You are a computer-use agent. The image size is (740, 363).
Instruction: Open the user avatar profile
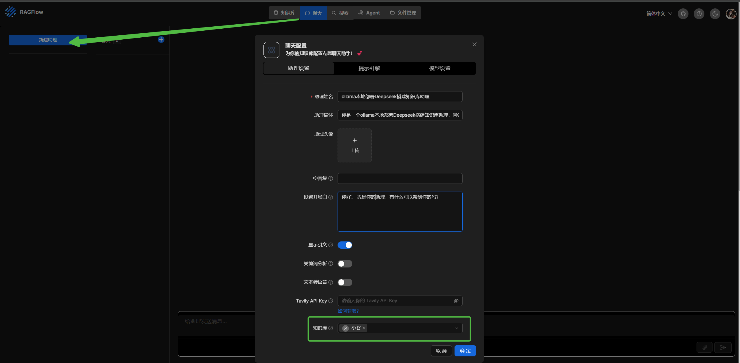pyautogui.click(x=731, y=14)
